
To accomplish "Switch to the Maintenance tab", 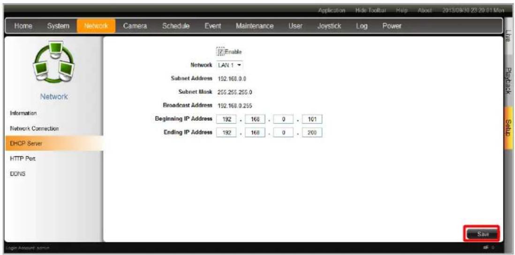I will (x=255, y=26).
